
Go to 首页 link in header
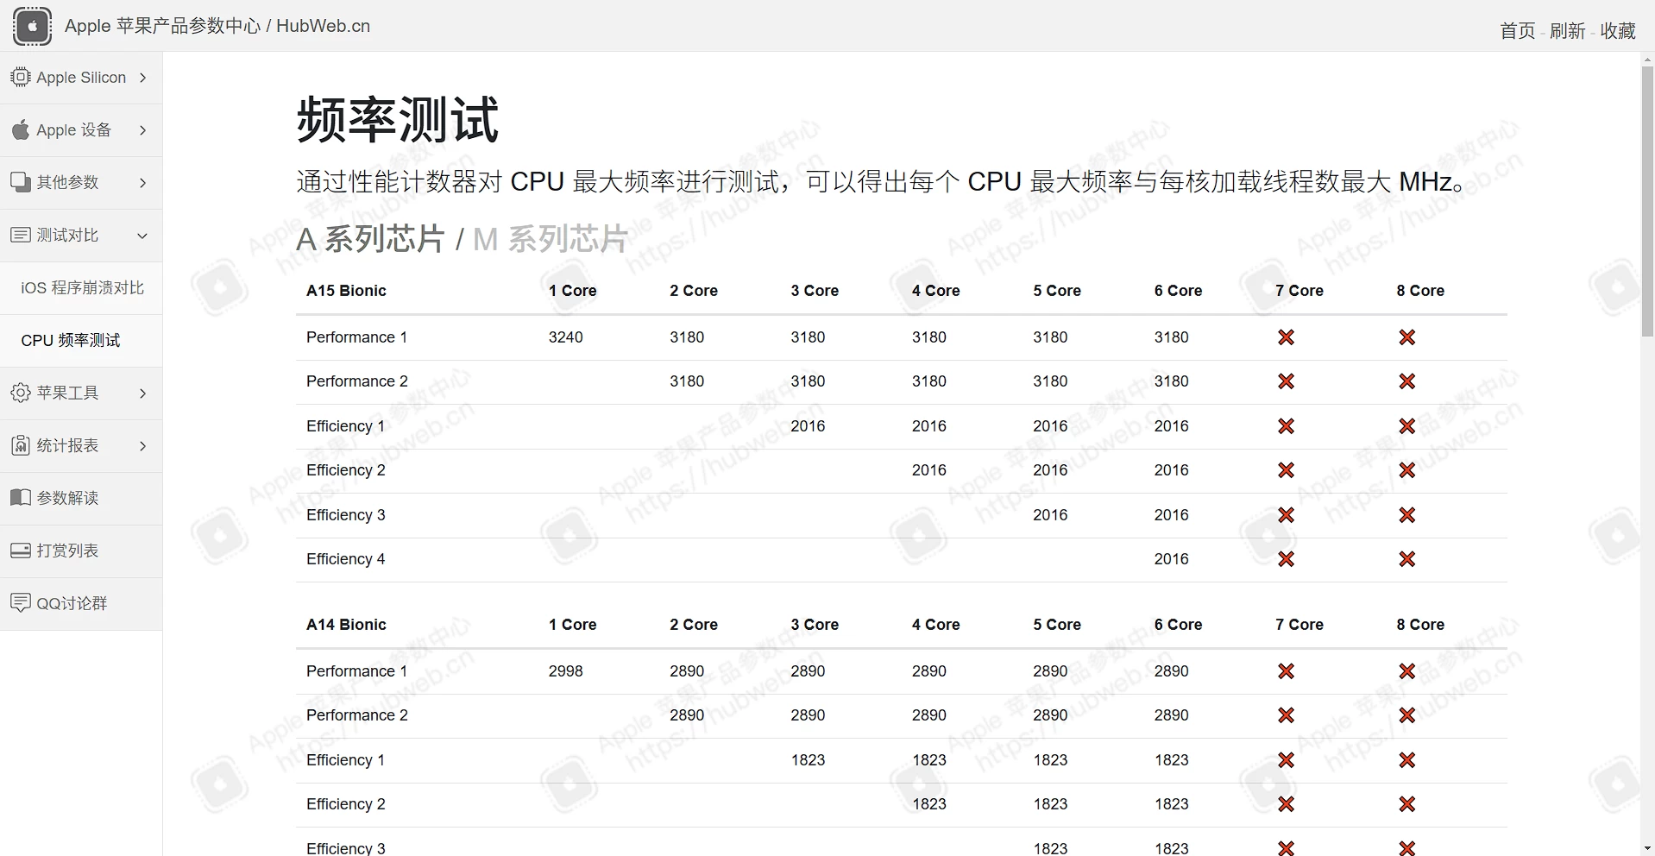(x=1518, y=31)
